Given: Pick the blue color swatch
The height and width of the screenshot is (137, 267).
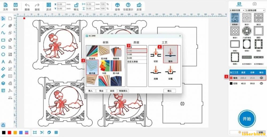Looking at the screenshot, I should tap(21, 132).
